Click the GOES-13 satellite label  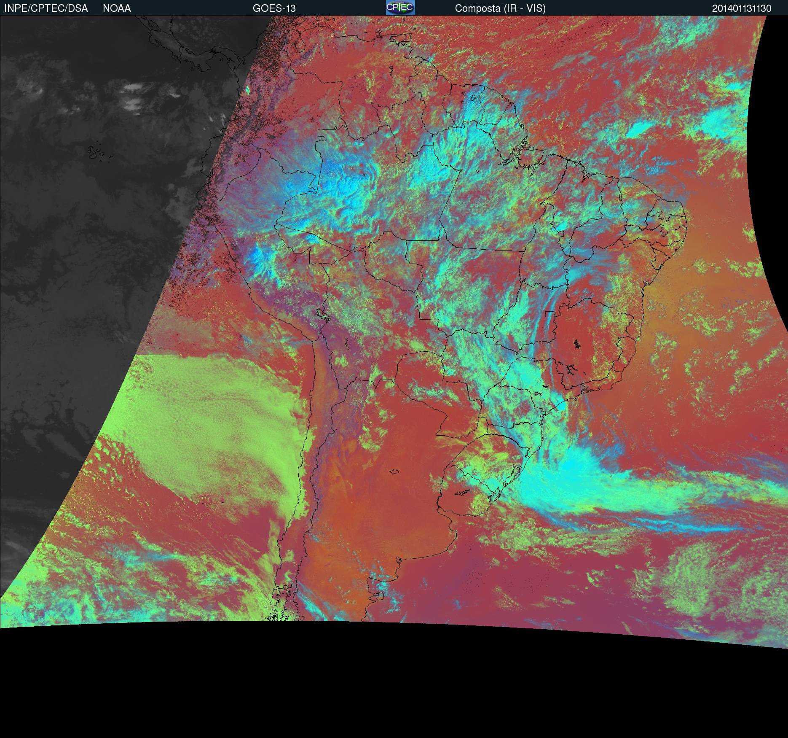274,8
